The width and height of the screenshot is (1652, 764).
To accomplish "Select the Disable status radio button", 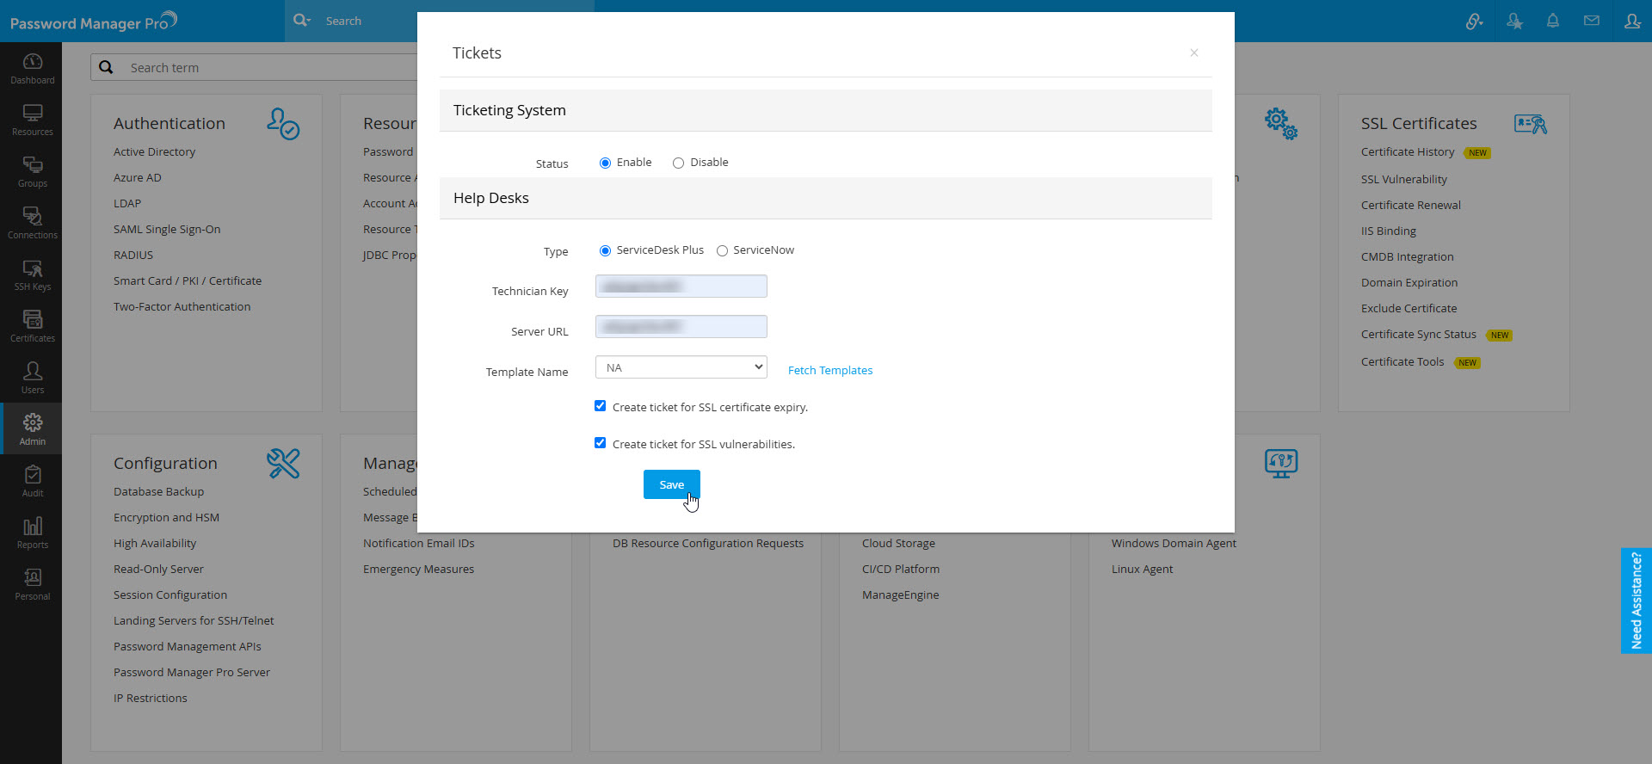I will (678, 163).
